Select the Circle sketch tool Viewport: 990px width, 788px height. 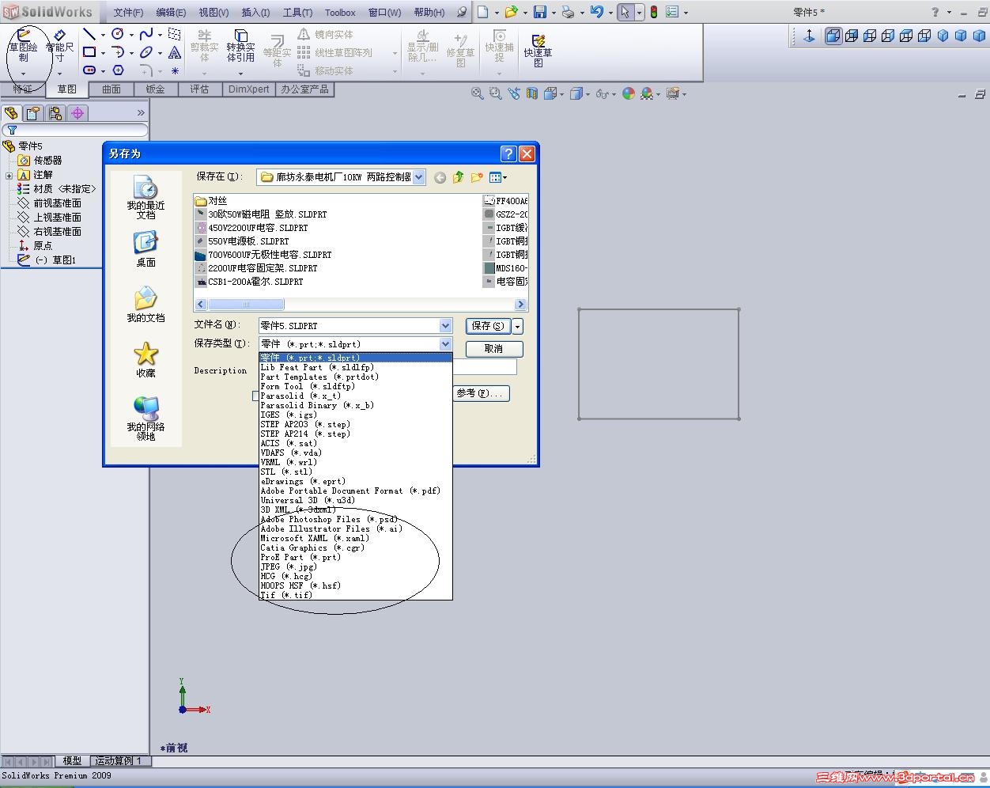coord(118,34)
